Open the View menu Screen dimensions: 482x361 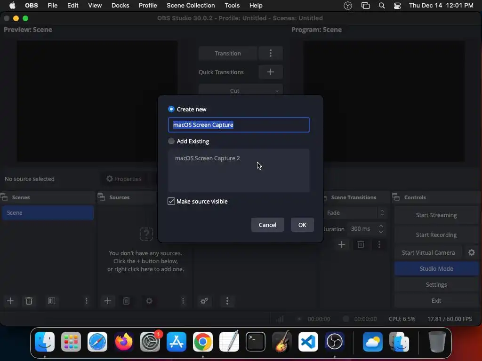pos(95,5)
